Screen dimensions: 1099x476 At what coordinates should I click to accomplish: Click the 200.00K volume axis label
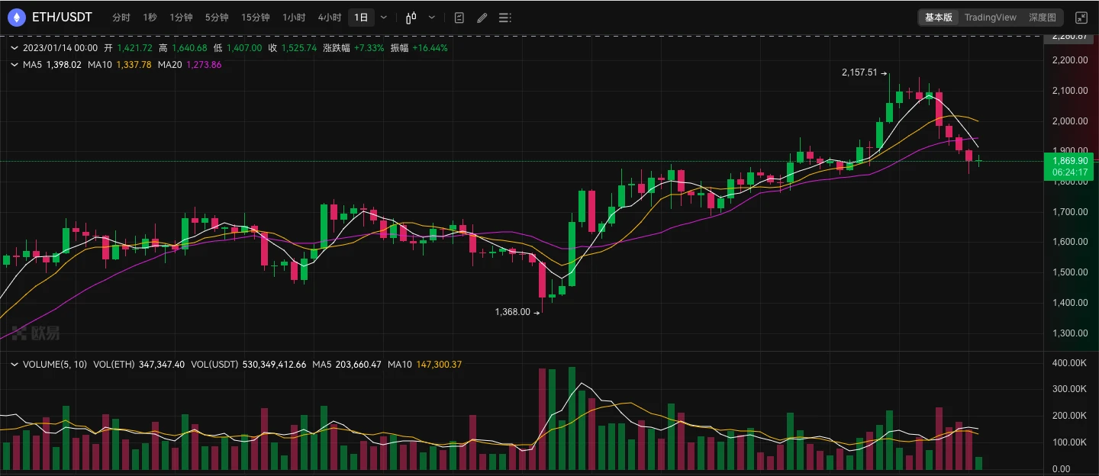pyautogui.click(x=1069, y=416)
